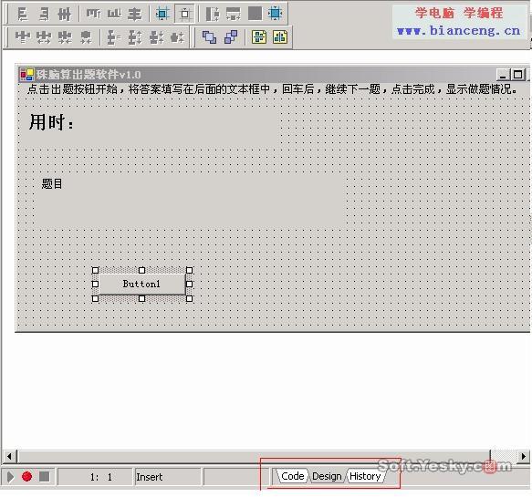This screenshot has height=497, width=532.
Task: Align tops of selected controls
Action: pos(93,15)
